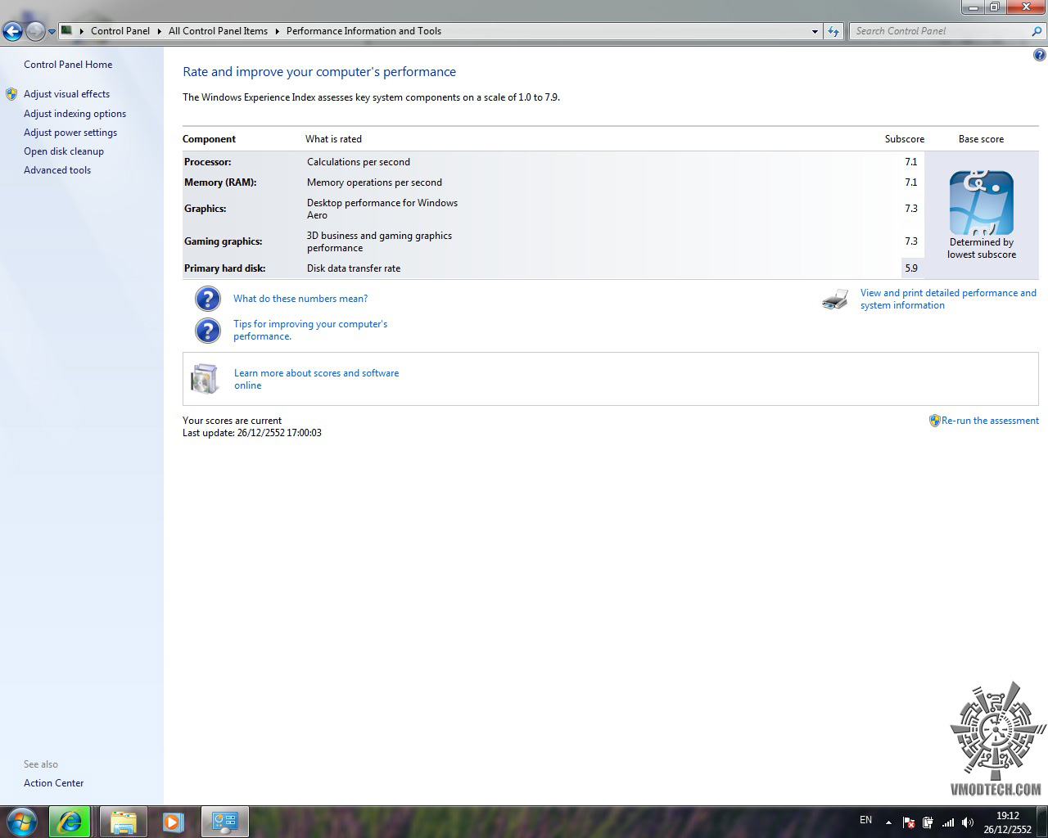Click the question icon for numbers meaning

(x=208, y=299)
